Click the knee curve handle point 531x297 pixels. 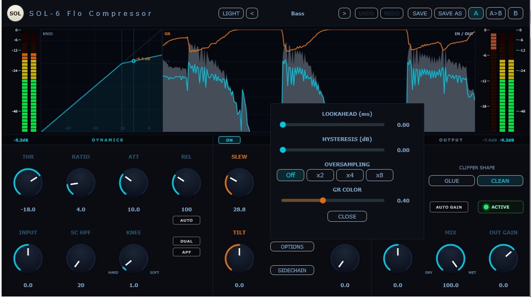[134, 61]
